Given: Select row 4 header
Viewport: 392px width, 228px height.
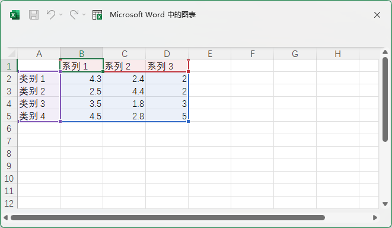Looking at the screenshot, I should (x=9, y=103).
